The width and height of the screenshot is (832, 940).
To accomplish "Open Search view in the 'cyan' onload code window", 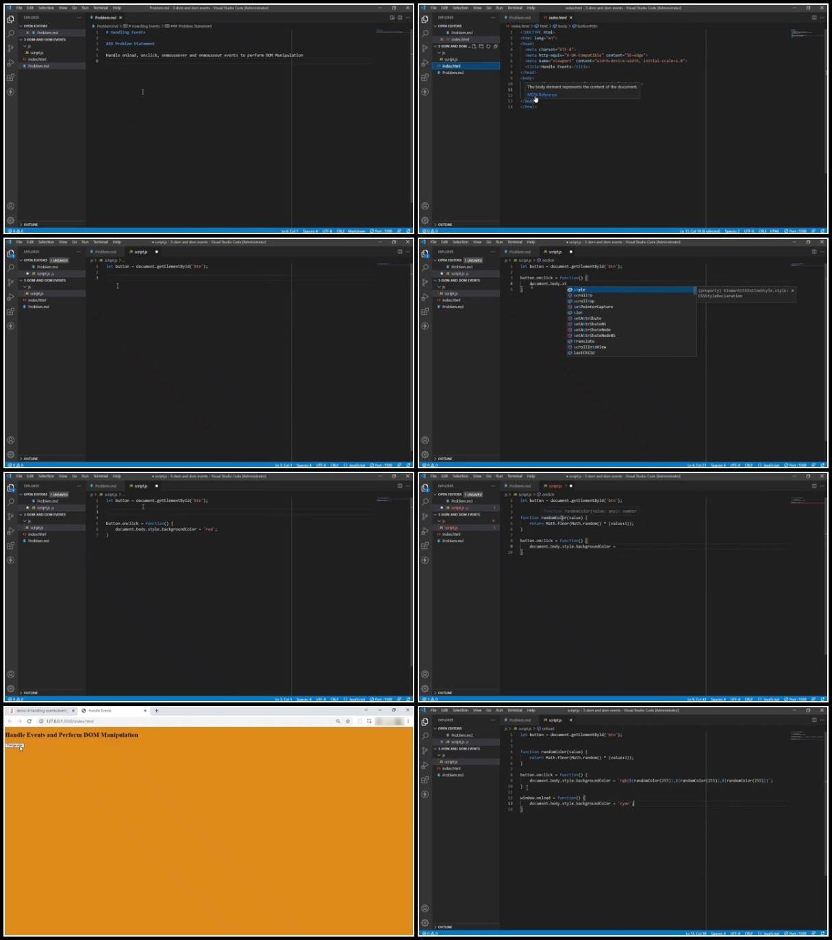I will click(425, 735).
